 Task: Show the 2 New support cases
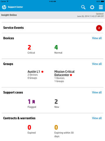(57, 104)
